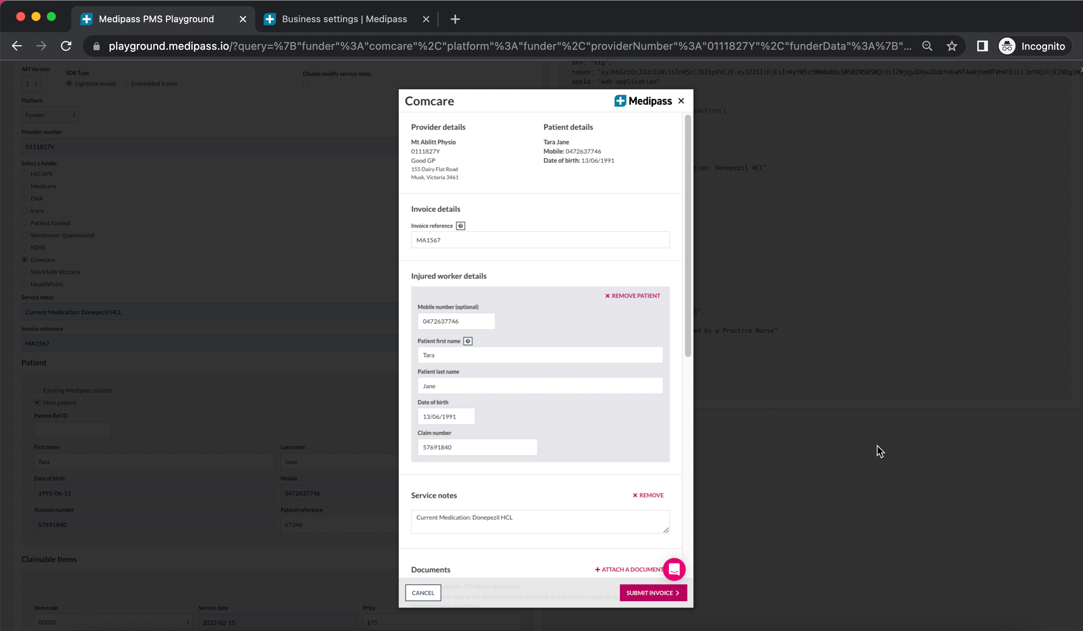This screenshot has height=631, width=1083.
Task: Open the Platform Funder dropdown
Action: coord(50,115)
